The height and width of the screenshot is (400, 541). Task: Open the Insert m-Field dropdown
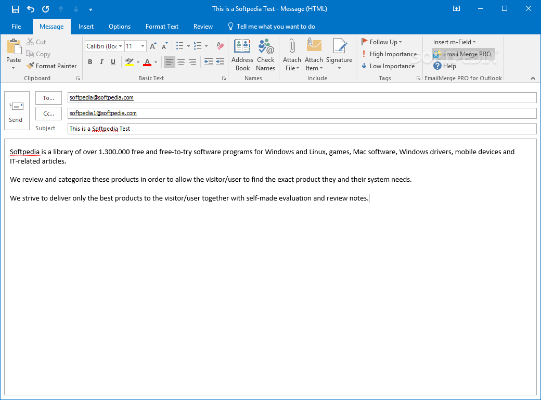pyautogui.click(x=455, y=42)
